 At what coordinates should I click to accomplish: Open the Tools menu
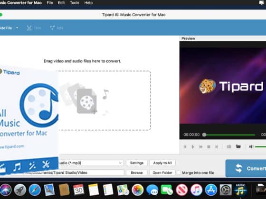tap(75, 3)
